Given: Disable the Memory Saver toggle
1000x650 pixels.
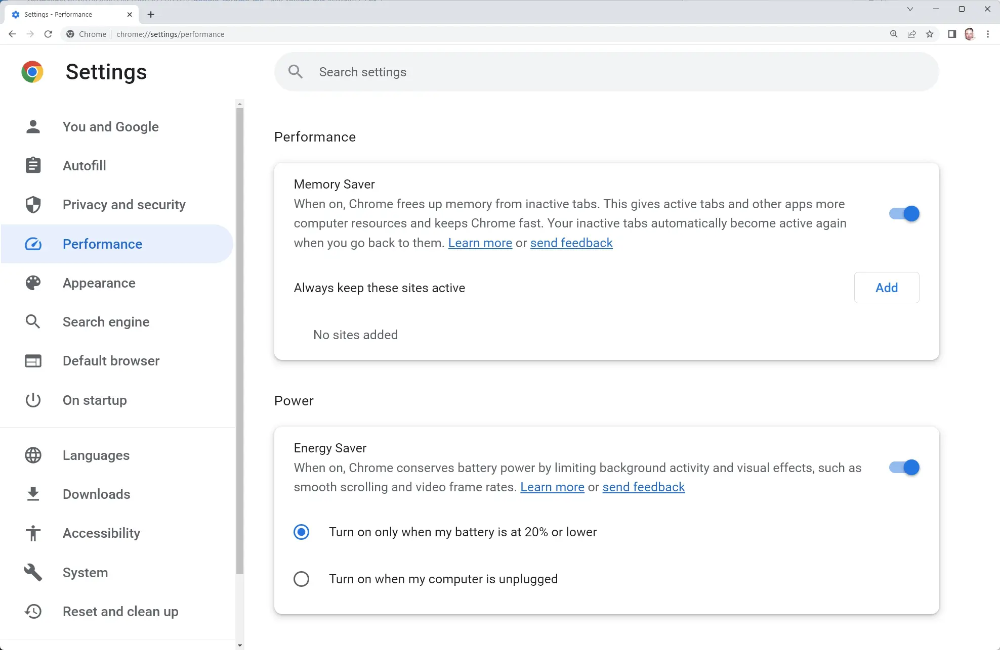Looking at the screenshot, I should [x=903, y=213].
